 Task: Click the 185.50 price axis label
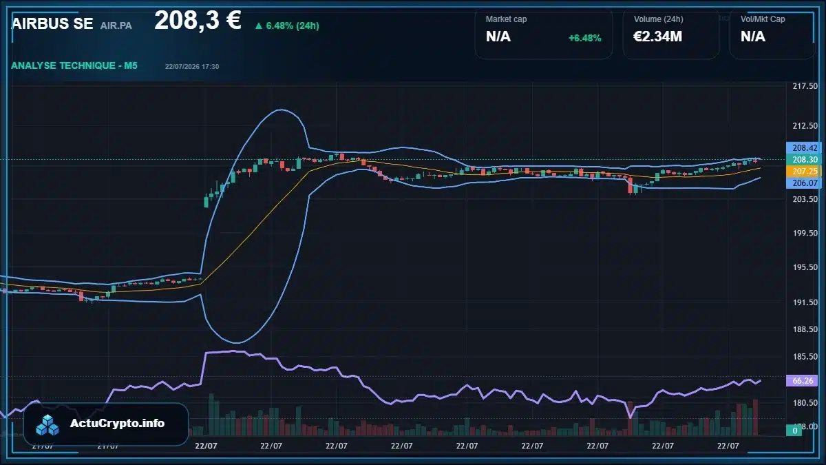pyautogui.click(x=805, y=357)
